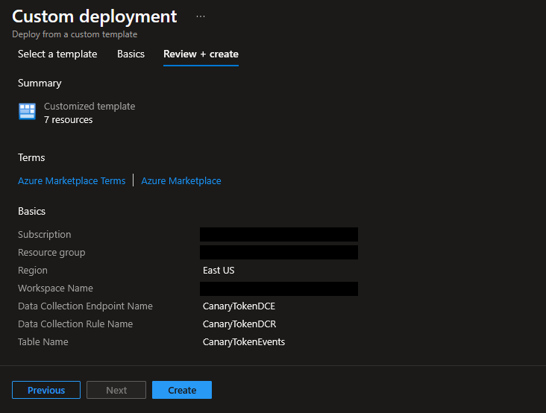This screenshot has height=413, width=546.
Task: Click the East US region value
Action: (219, 271)
